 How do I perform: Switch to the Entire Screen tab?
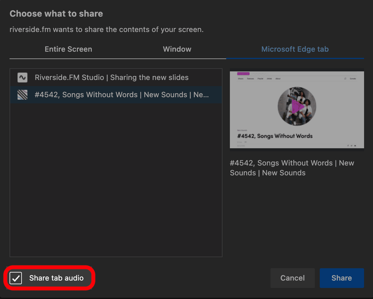coord(68,49)
